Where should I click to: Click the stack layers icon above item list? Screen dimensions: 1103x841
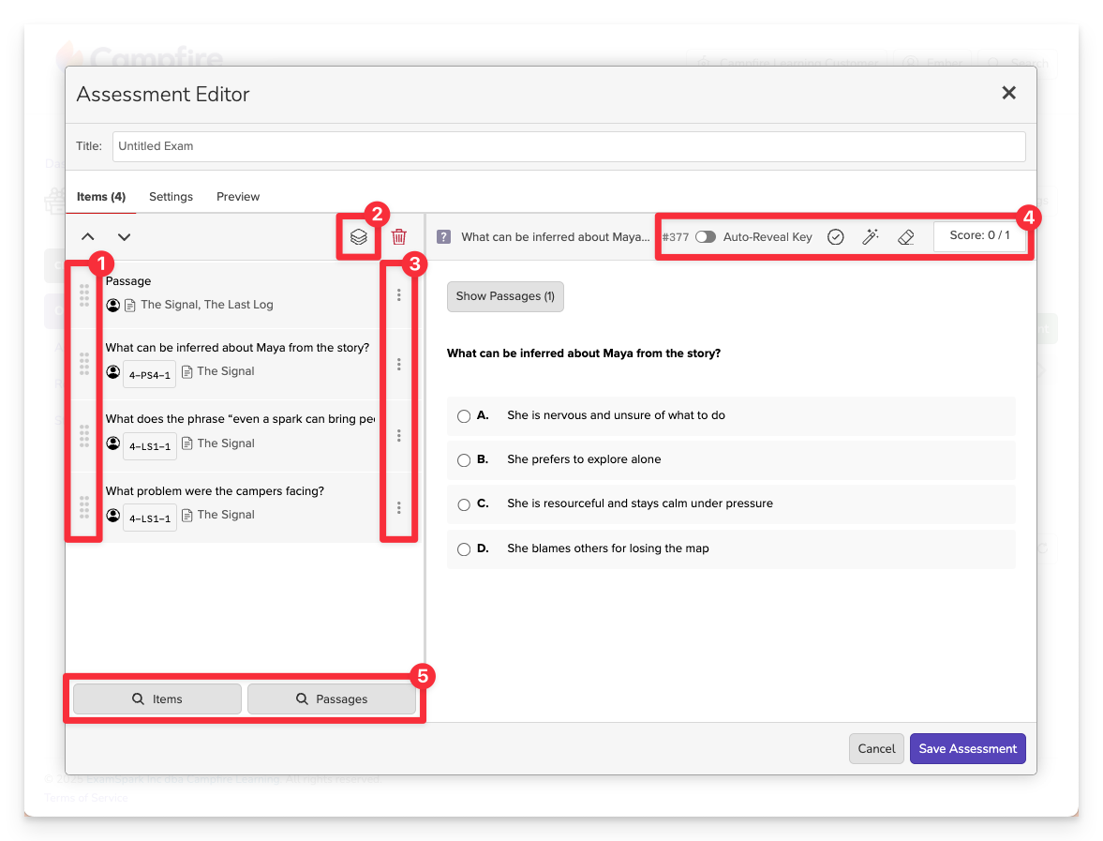[358, 237]
